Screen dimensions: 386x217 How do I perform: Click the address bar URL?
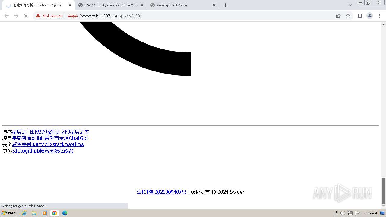[104, 16]
